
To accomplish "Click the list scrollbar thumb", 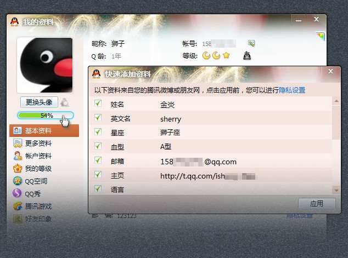I will click(336, 123).
